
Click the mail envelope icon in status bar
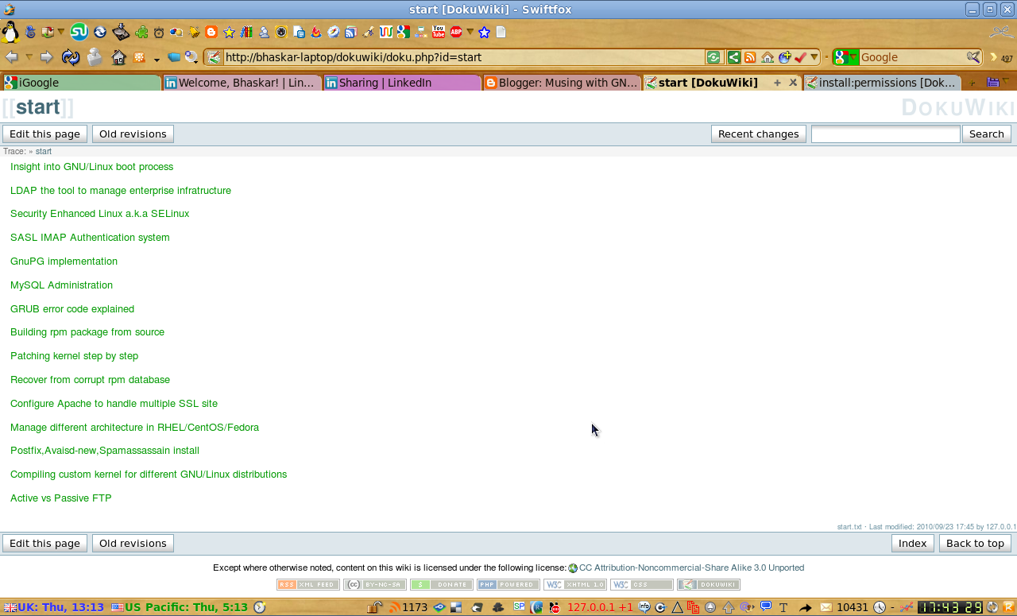click(x=826, y=607)
